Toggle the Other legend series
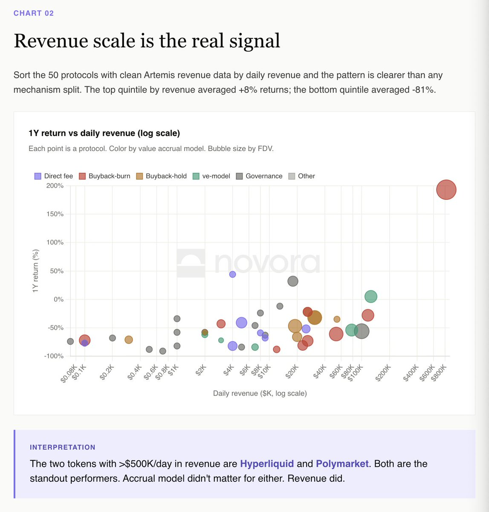489x512 pixels. pos(302,176)
